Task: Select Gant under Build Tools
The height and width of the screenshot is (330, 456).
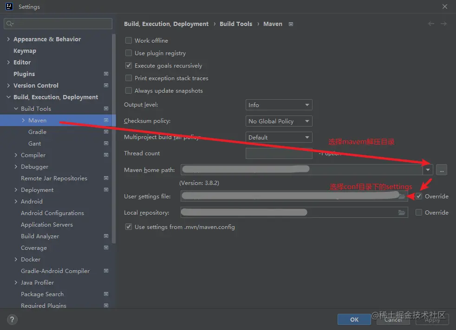Action: pyautogui.click(x=35, y=143)
